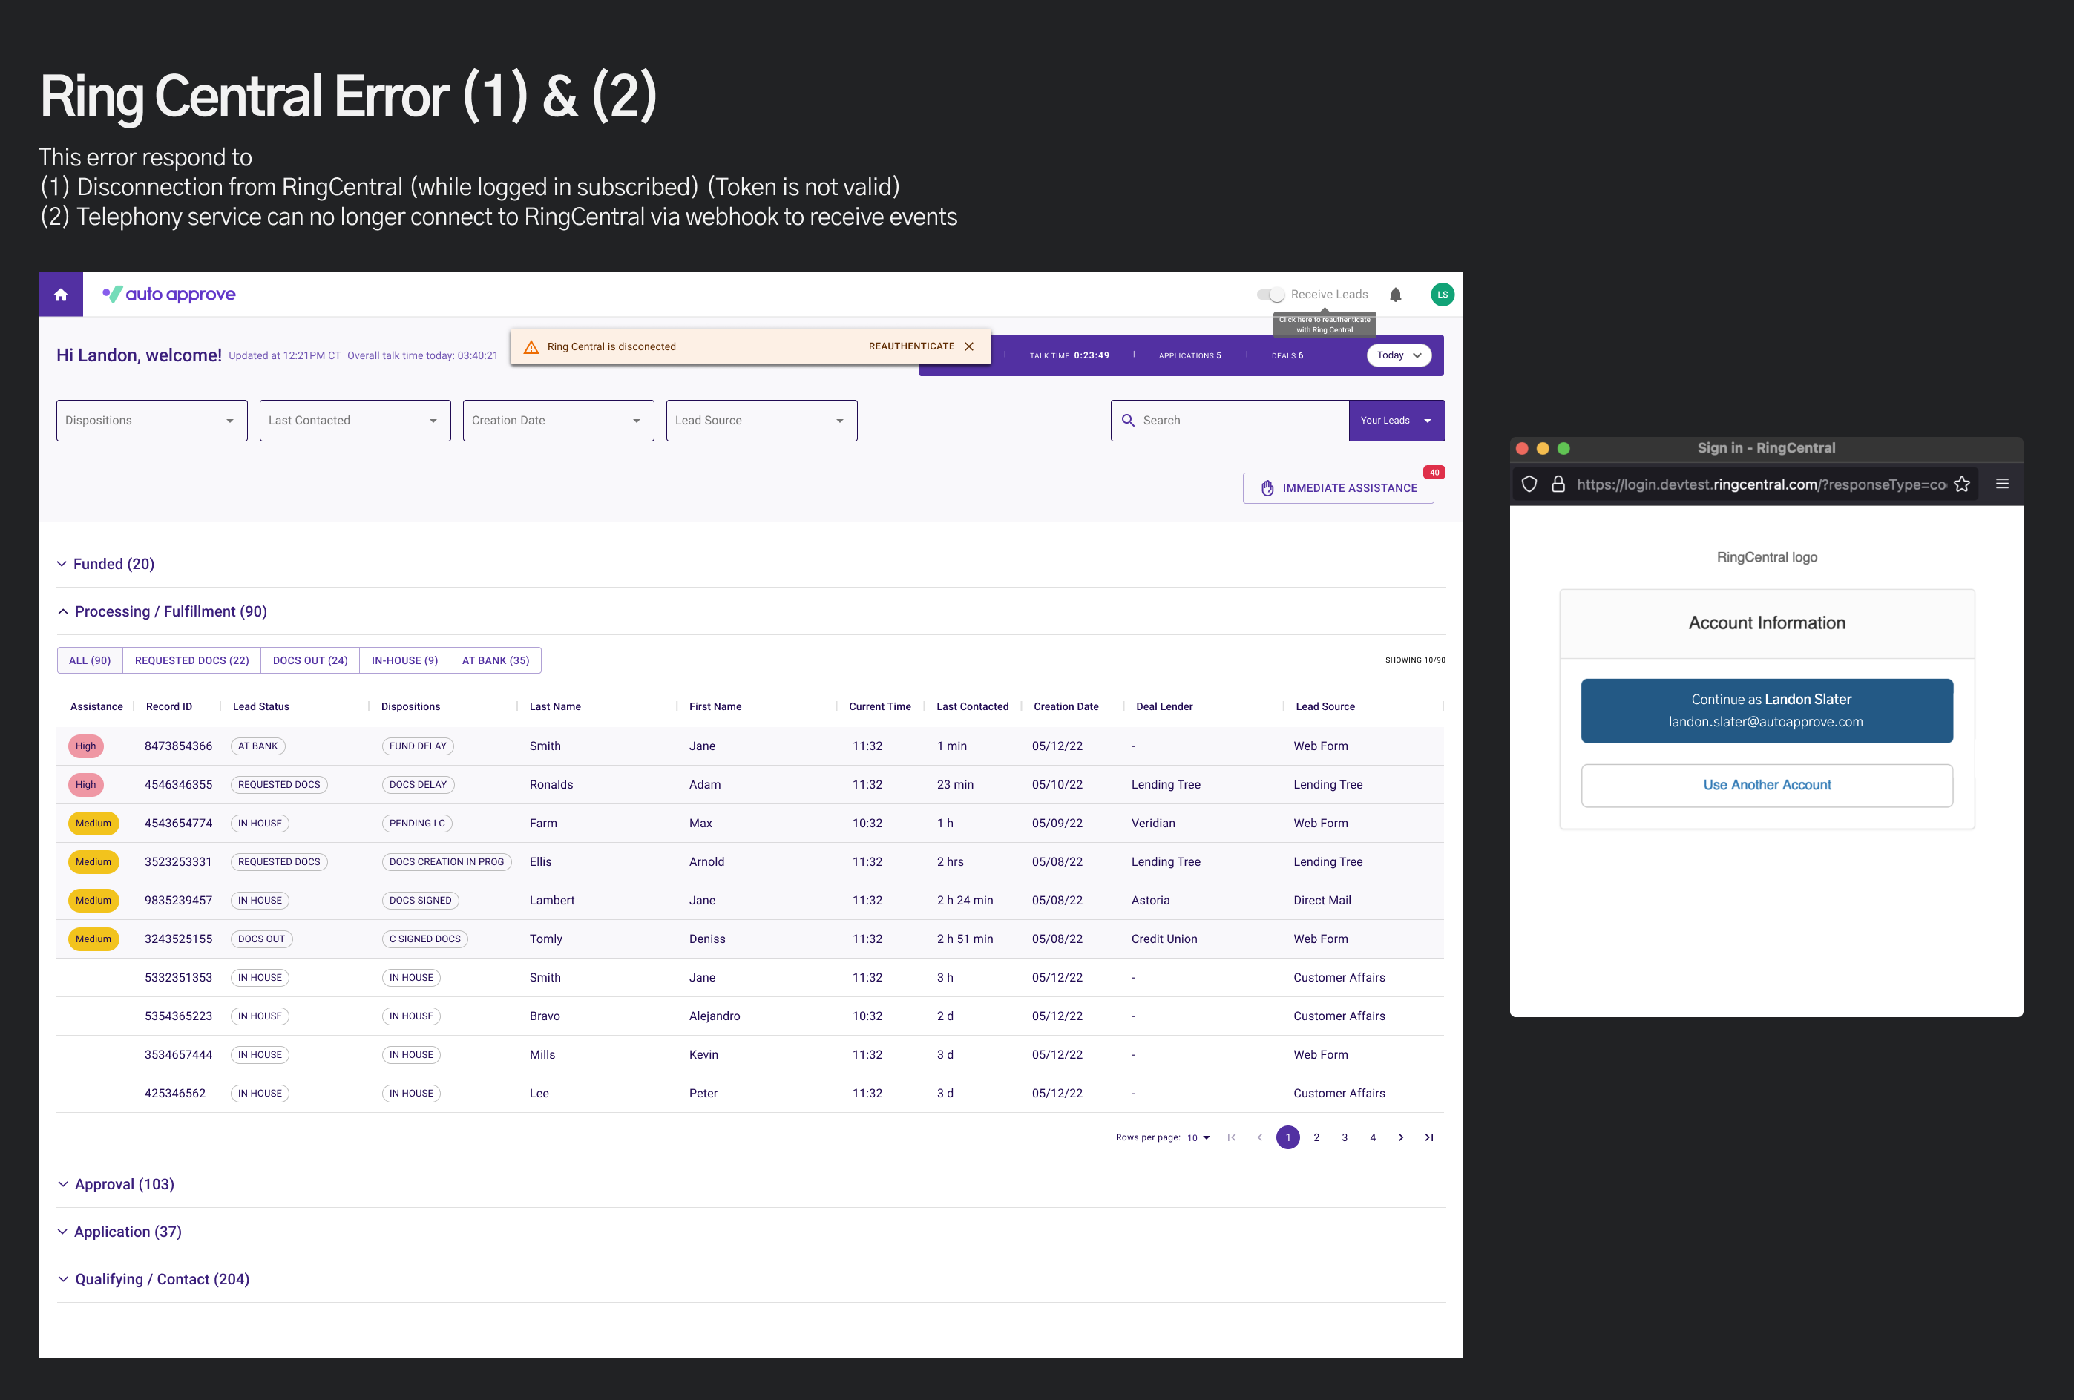Select last name Mills row
The width and height of the screenshot is (2074, 1400).
point(542,1055)
